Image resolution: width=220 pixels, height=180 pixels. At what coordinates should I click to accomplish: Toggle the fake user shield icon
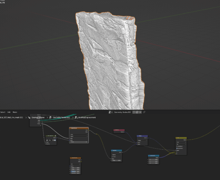pos(134,112)
